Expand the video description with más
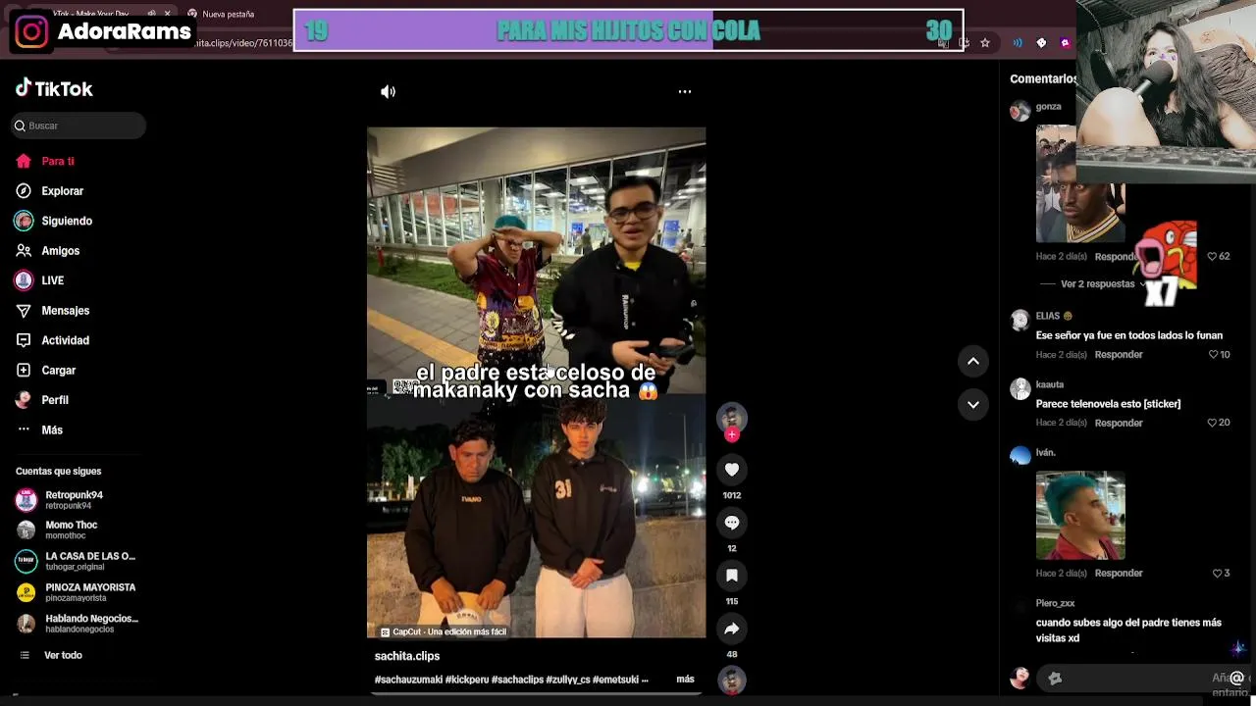The width and height of the screenshot is (1256, 706). tap(685, 679)
